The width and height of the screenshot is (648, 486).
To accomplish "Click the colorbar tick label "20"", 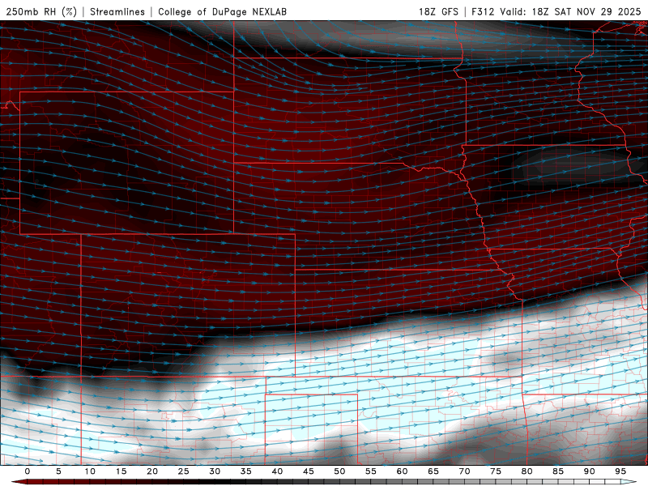I will click(152, 471).
